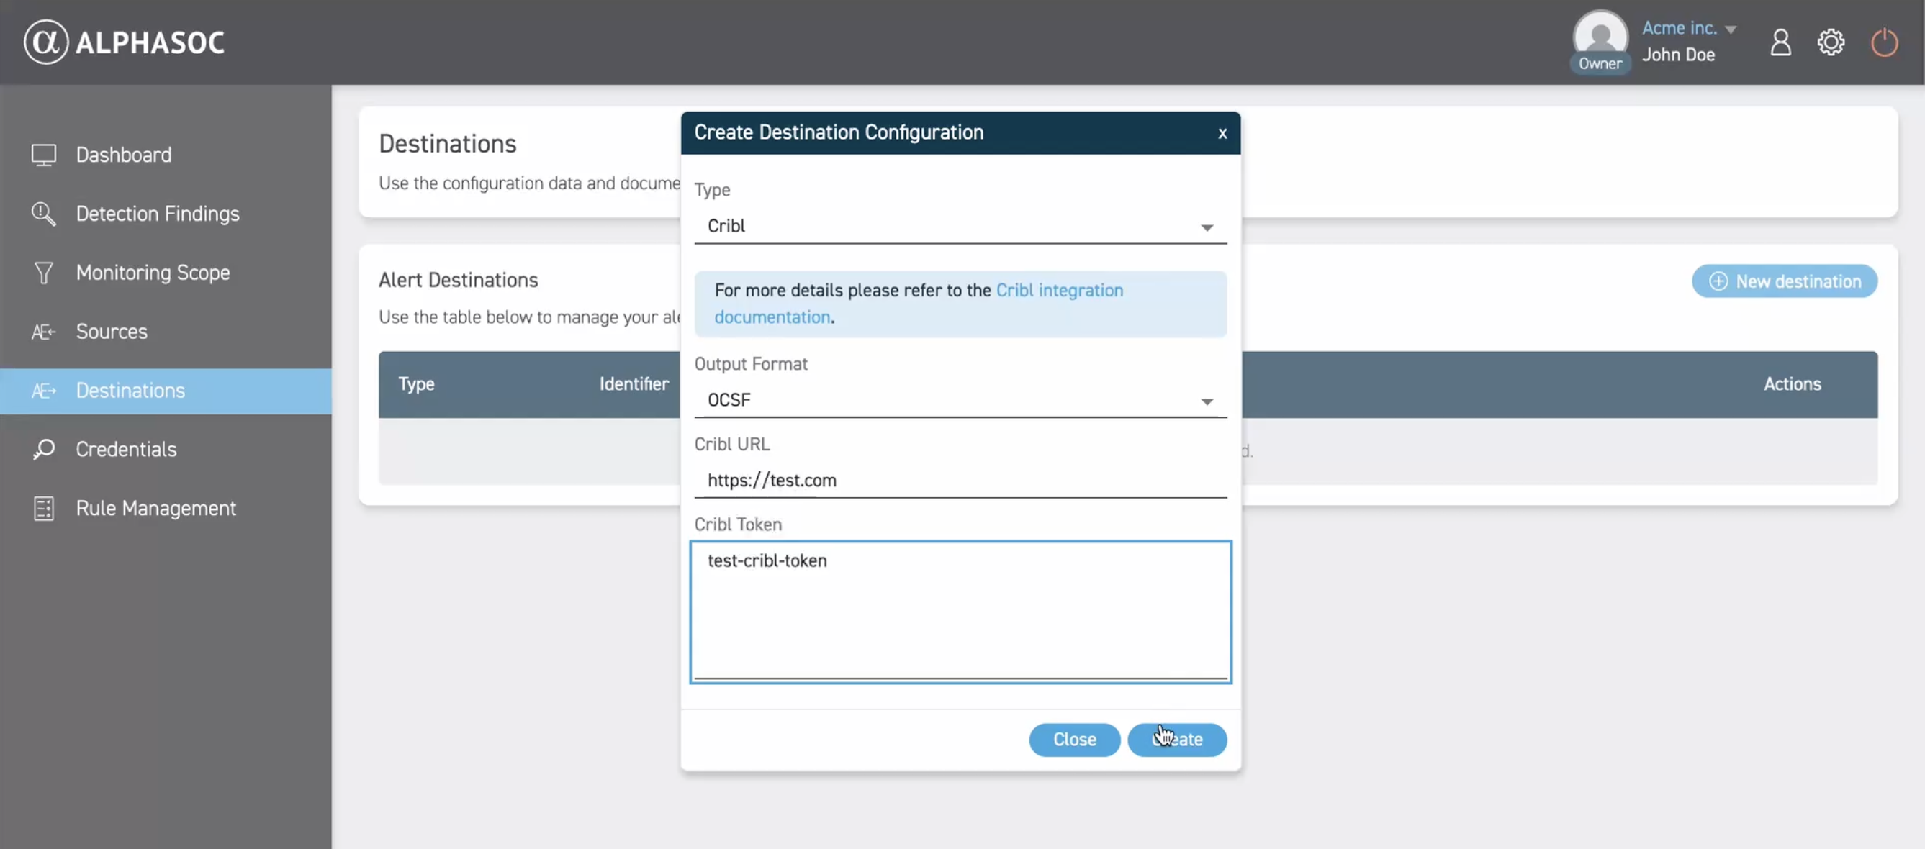Focus the Cribl Token text area
The image size is (1925, 849).
tap(960, 611)
